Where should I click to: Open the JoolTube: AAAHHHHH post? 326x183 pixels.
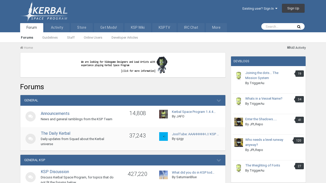coord(195,134)
